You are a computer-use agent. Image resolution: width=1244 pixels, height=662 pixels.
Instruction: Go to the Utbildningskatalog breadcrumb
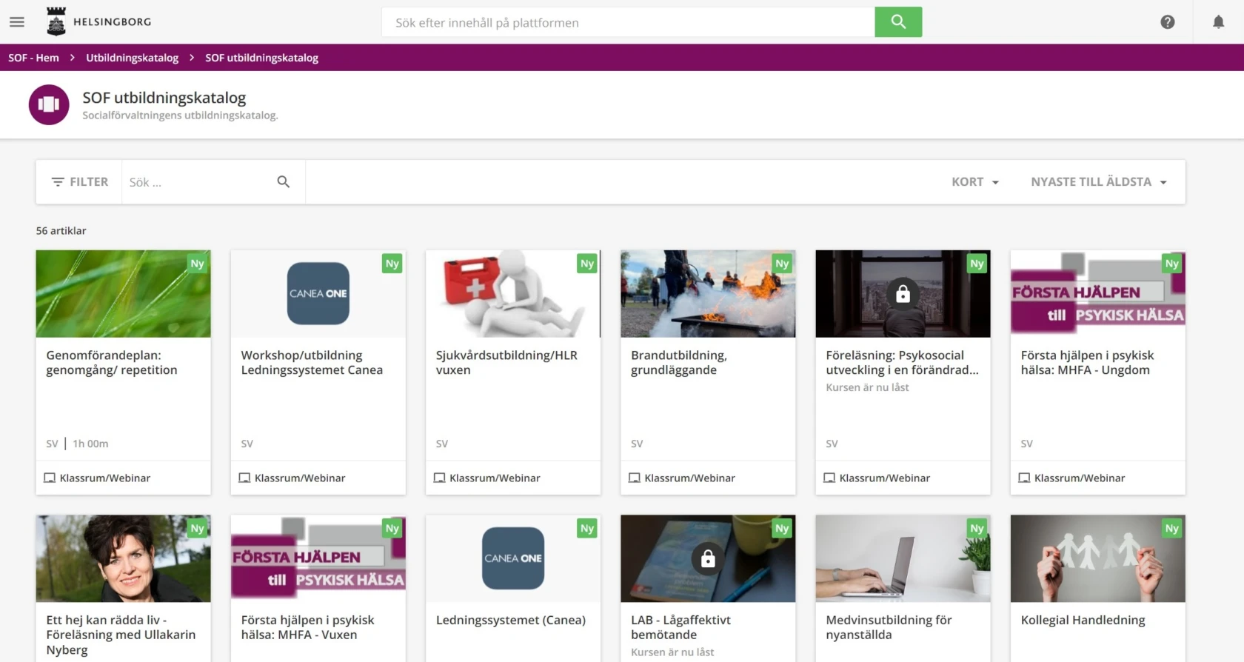[x=132, y=58]
